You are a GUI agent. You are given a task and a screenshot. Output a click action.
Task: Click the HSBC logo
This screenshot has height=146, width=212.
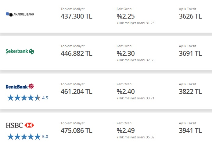coord(20,125)
